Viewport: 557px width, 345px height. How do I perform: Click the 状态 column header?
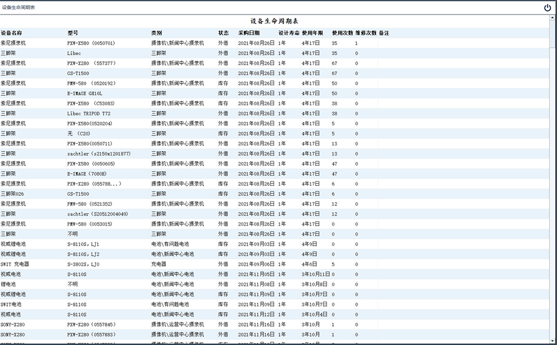click(x=223, y=33)
